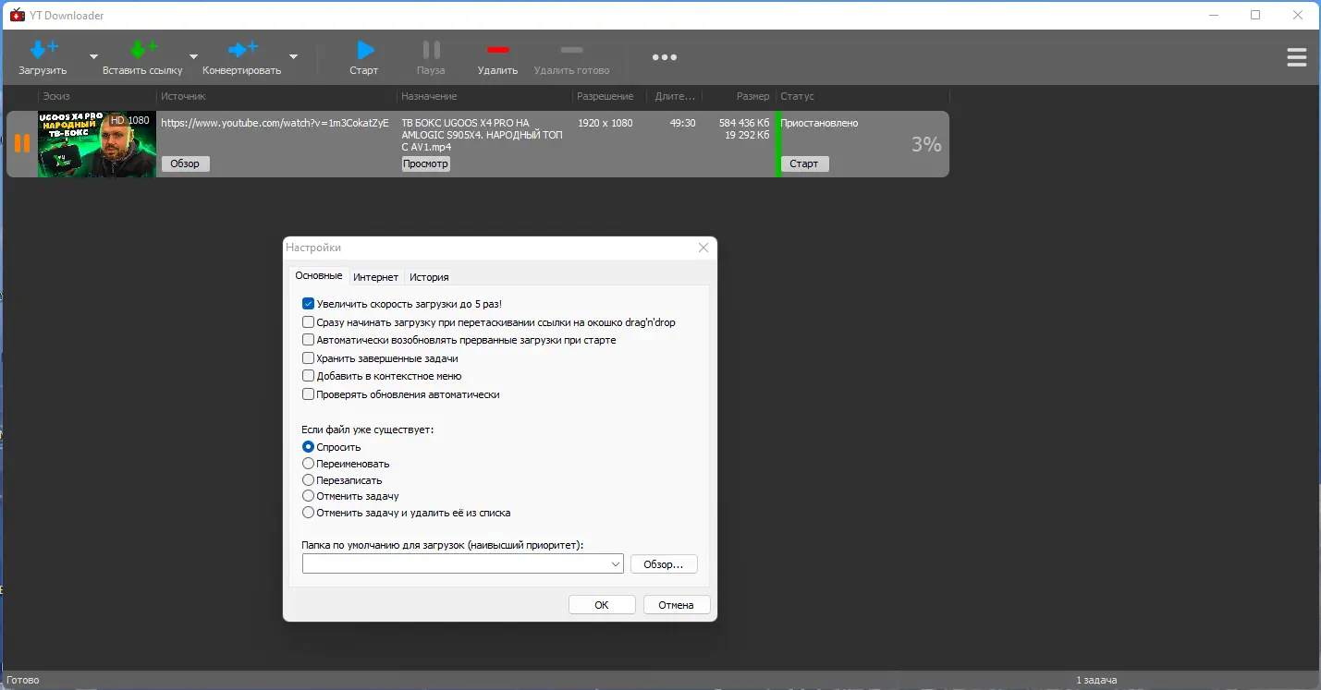This screenshot has height=690, width=1321.
Task: Enable Добавить в контекстное меню checkbox
Action: pos(309,376)
